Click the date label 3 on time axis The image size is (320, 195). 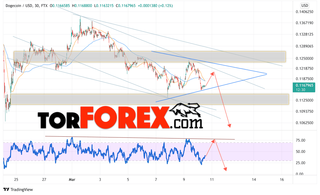(100, 179)
